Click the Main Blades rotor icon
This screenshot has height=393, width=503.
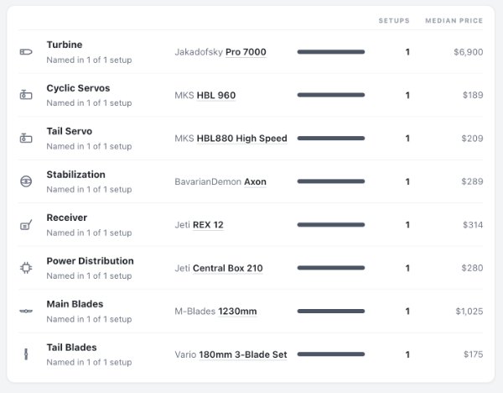tap(26, 311)
